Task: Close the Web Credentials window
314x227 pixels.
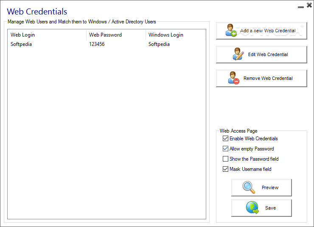Action: pos(309,5)
